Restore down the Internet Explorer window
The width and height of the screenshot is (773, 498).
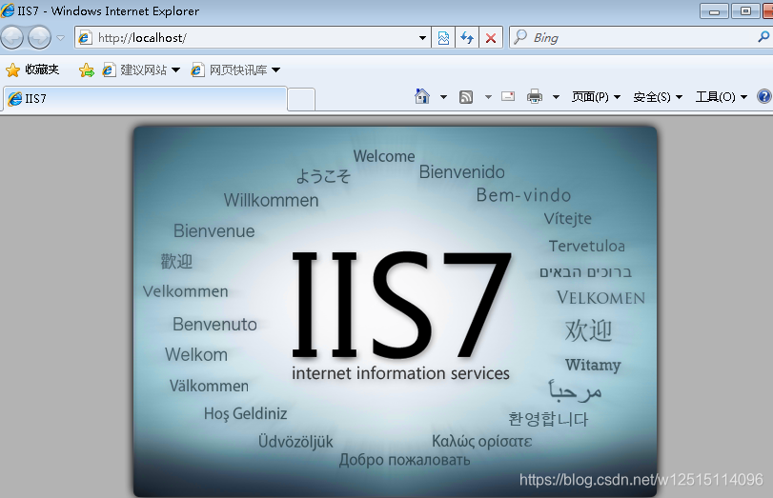coord(745,10)
